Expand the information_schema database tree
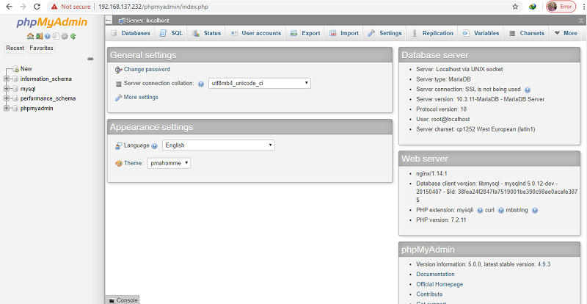 [7, 79]
